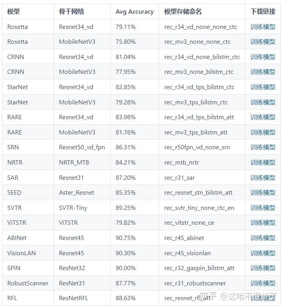The width and height of the screenshot is (284, 308).
Task: Open 训练模型 link for rec_r34_vd_none_bilstm_ctc
Action: pos(263,57)
